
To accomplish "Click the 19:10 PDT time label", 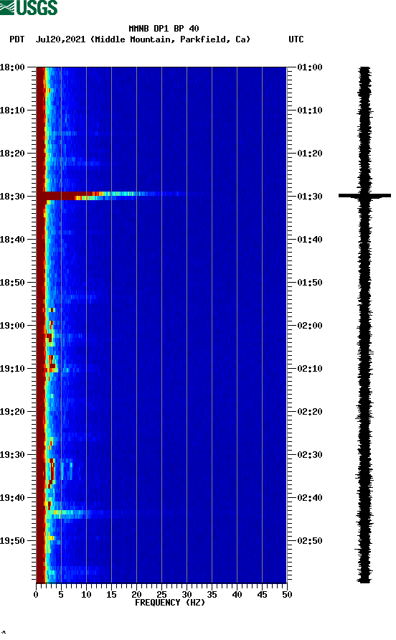I will pos(12,369).
